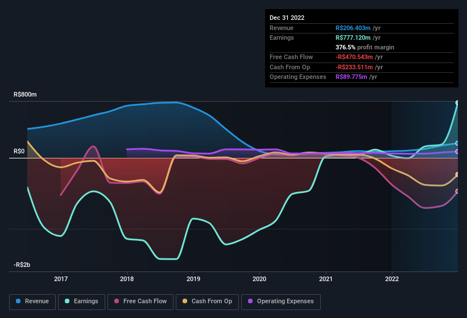Click the Revenue endpoint marker at Dec 2022
The height and width of the screenshot is (318, 467).
457,143
